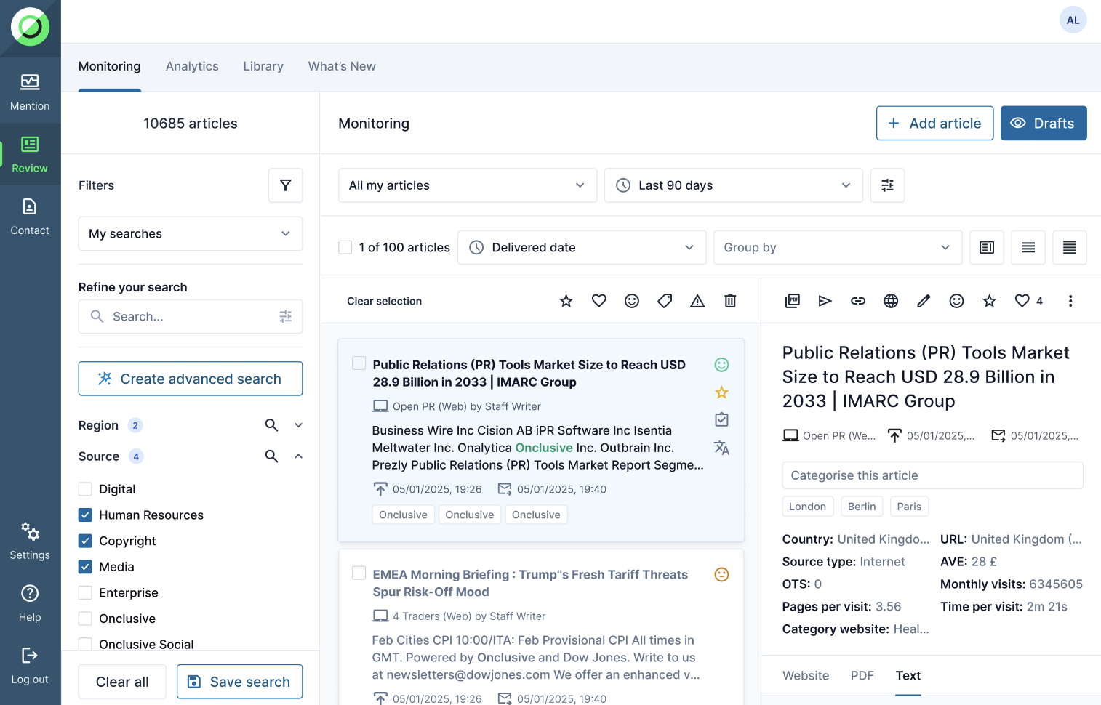
Task: Open the Group by dropdown
Action: point(837,248)
